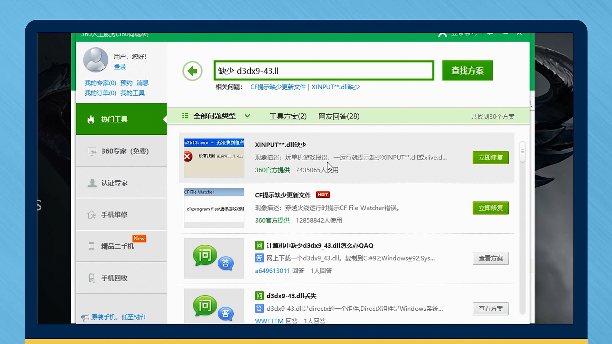The height and width of the screenshot is (344, 612).
Task: Click the list icon beside 全部问题类型
Action: (x=185, y=116)
